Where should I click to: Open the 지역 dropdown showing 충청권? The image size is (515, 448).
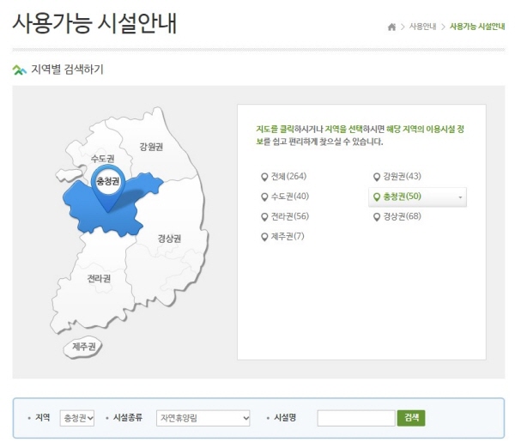point(77,418)
